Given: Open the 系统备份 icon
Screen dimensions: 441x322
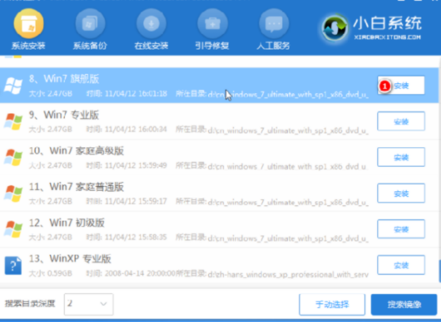Looking at the screenshot, I should 90,23.
